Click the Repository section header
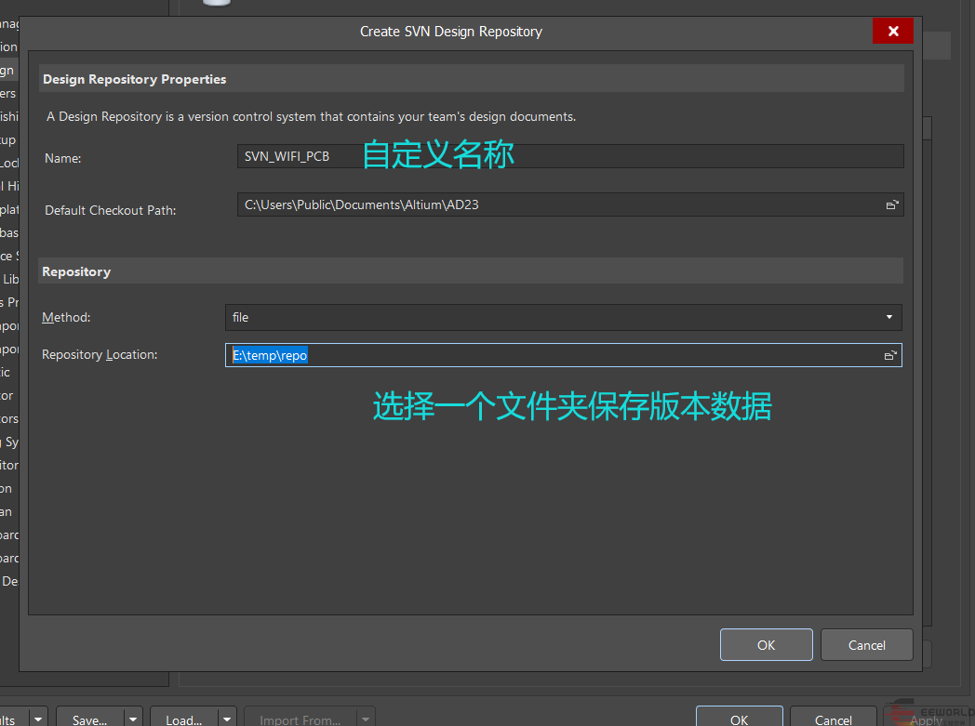 (x=471, y=271)
